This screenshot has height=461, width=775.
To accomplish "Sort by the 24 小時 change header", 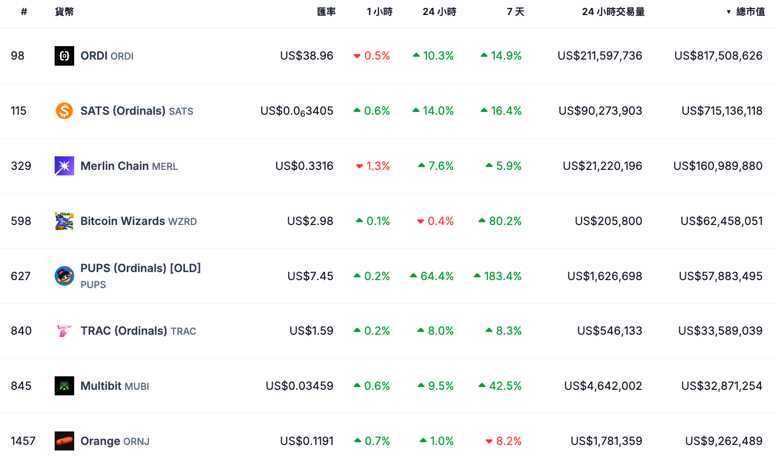I will 439,12.
